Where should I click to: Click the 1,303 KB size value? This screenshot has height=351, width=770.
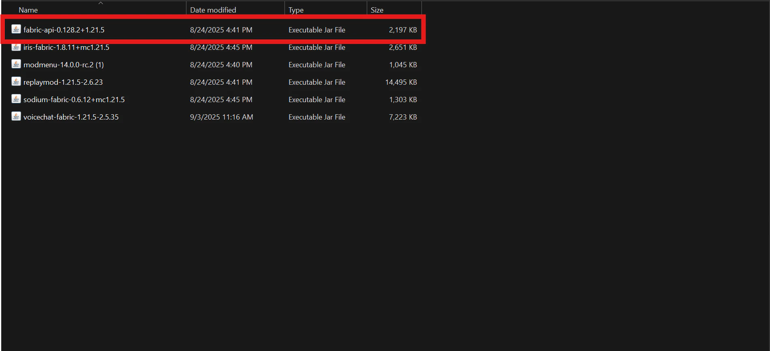(x=403, y=100)
